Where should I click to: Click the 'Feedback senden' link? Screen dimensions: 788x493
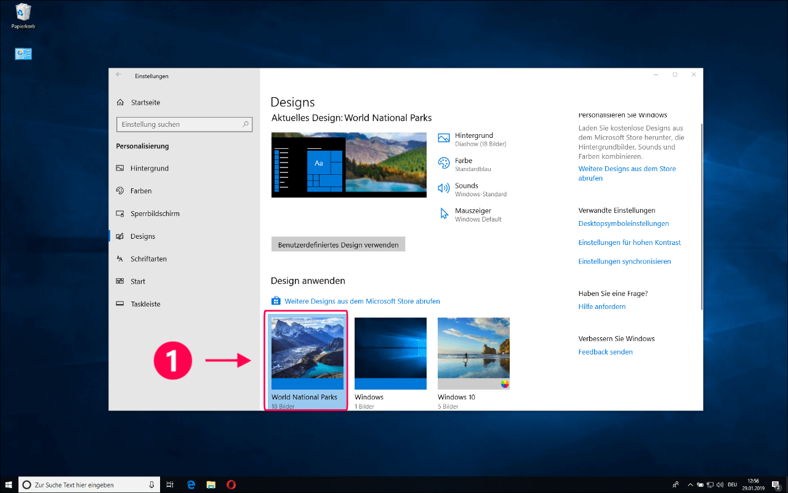(606, 352)
